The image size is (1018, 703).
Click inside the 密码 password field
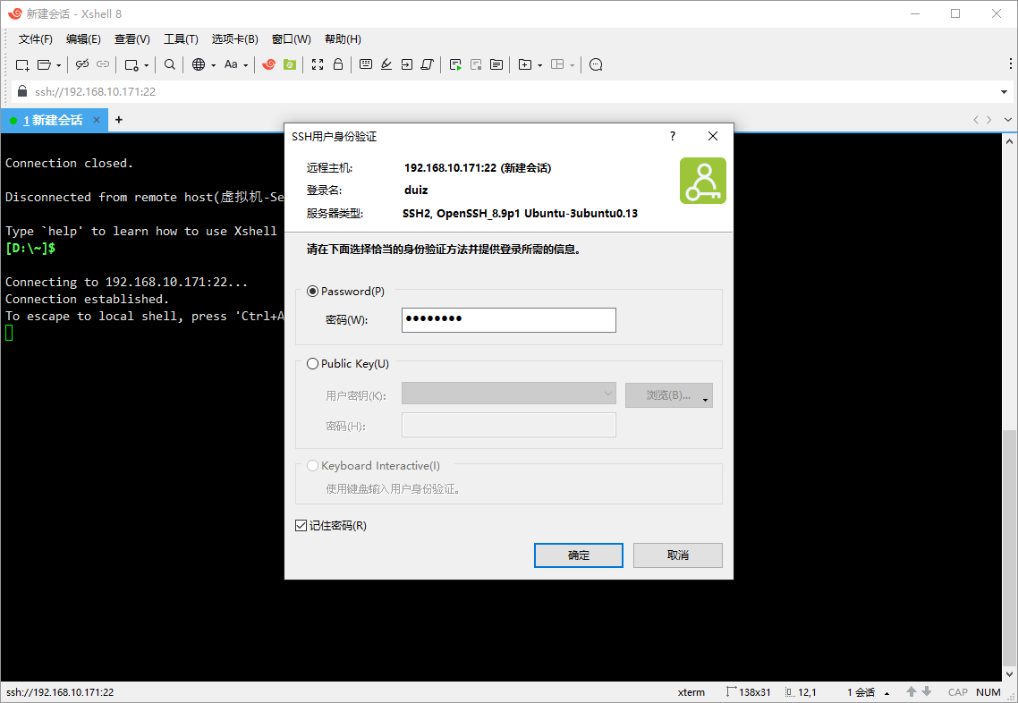pyautogui.click(x=508, y=319)
